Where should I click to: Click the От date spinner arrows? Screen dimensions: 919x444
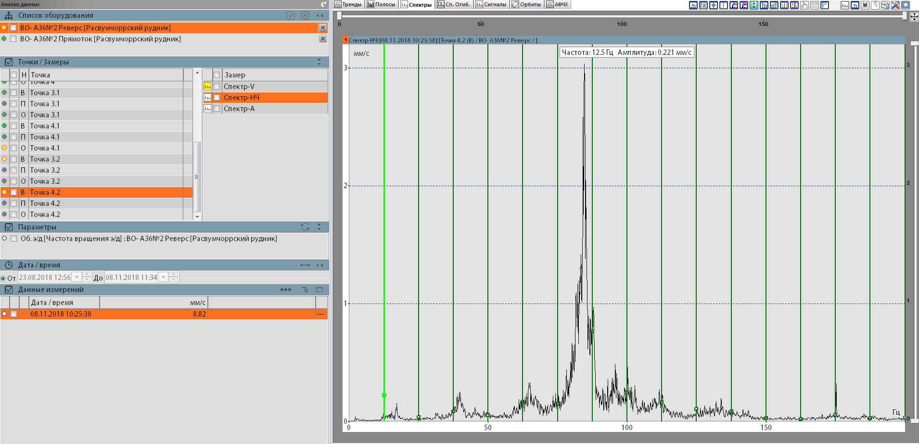[x=87, y=278]
